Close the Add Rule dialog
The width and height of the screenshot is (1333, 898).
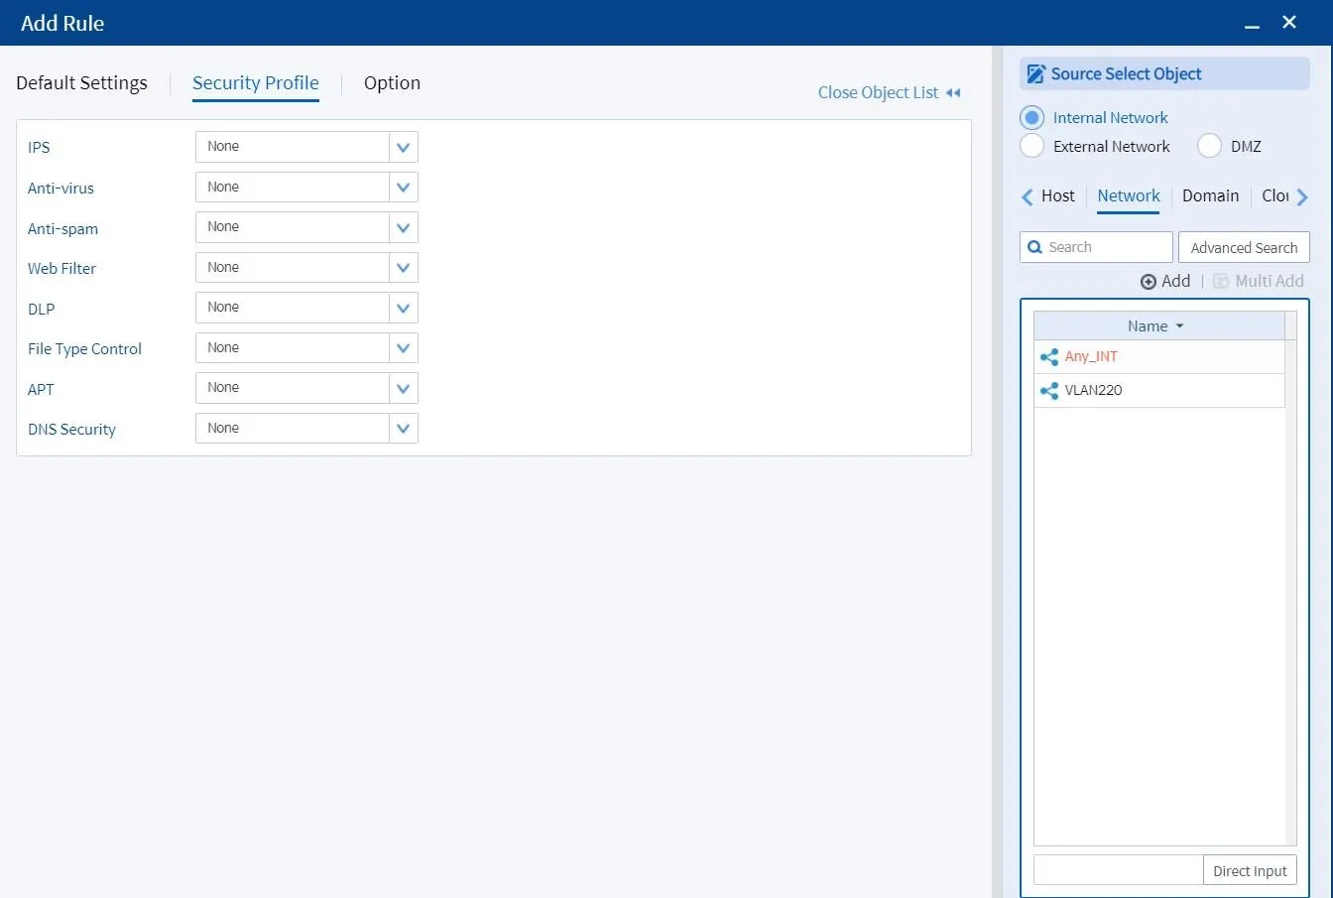coord(1289,22)
